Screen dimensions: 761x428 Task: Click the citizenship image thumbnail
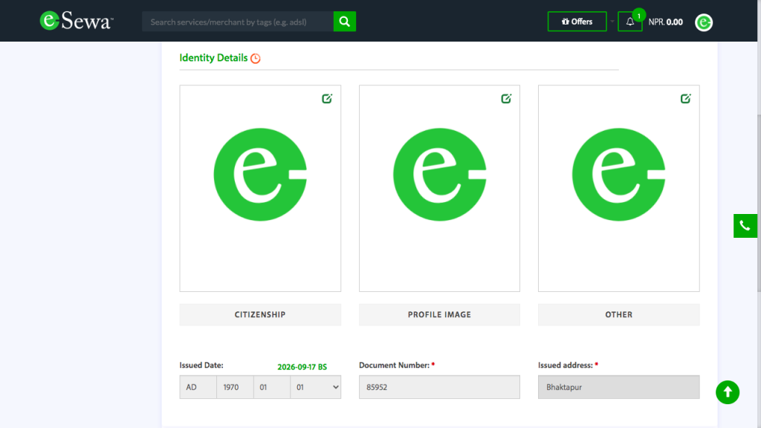click(260, 175)
